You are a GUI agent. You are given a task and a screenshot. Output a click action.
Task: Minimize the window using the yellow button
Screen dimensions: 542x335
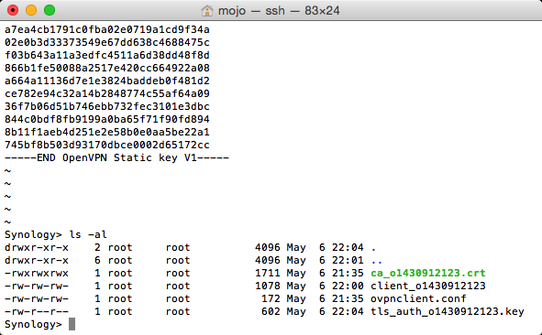click(x=31, y=10)
